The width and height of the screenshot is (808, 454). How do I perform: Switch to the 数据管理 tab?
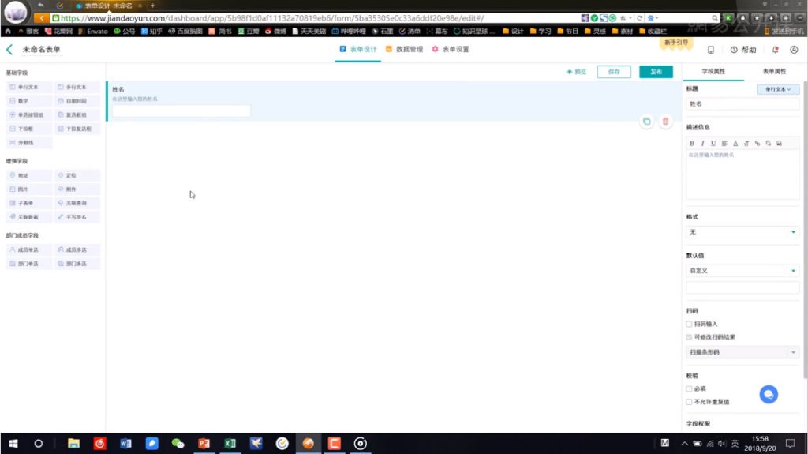[404, 50]
